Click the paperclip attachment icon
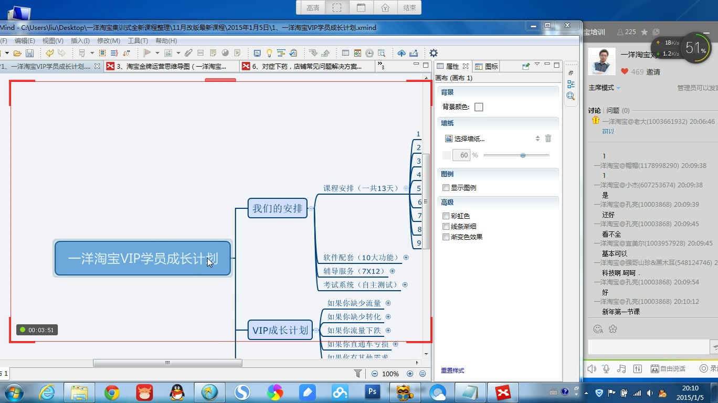 click(x=188, y=53)
